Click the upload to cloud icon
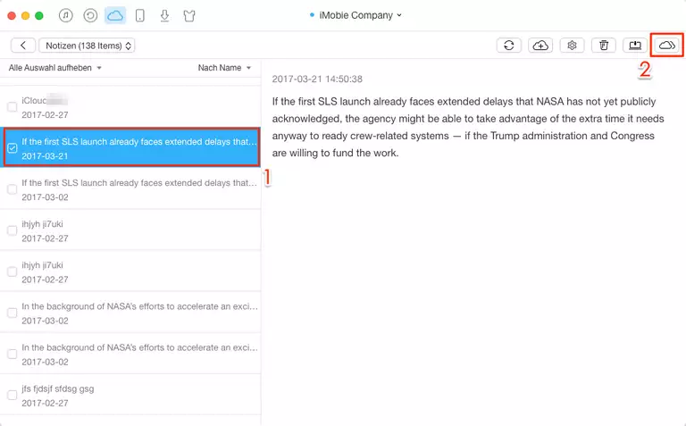The height and width of the screenshot is (426, 686). coord(540,45)
